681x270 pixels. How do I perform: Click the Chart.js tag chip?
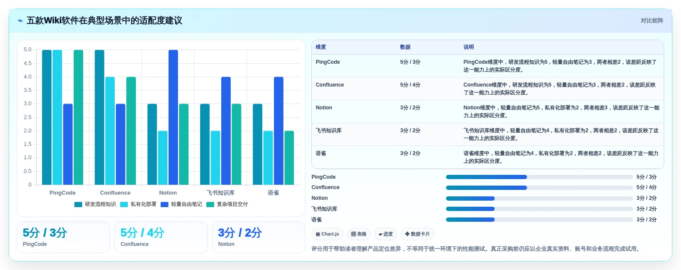click(327, 234)
